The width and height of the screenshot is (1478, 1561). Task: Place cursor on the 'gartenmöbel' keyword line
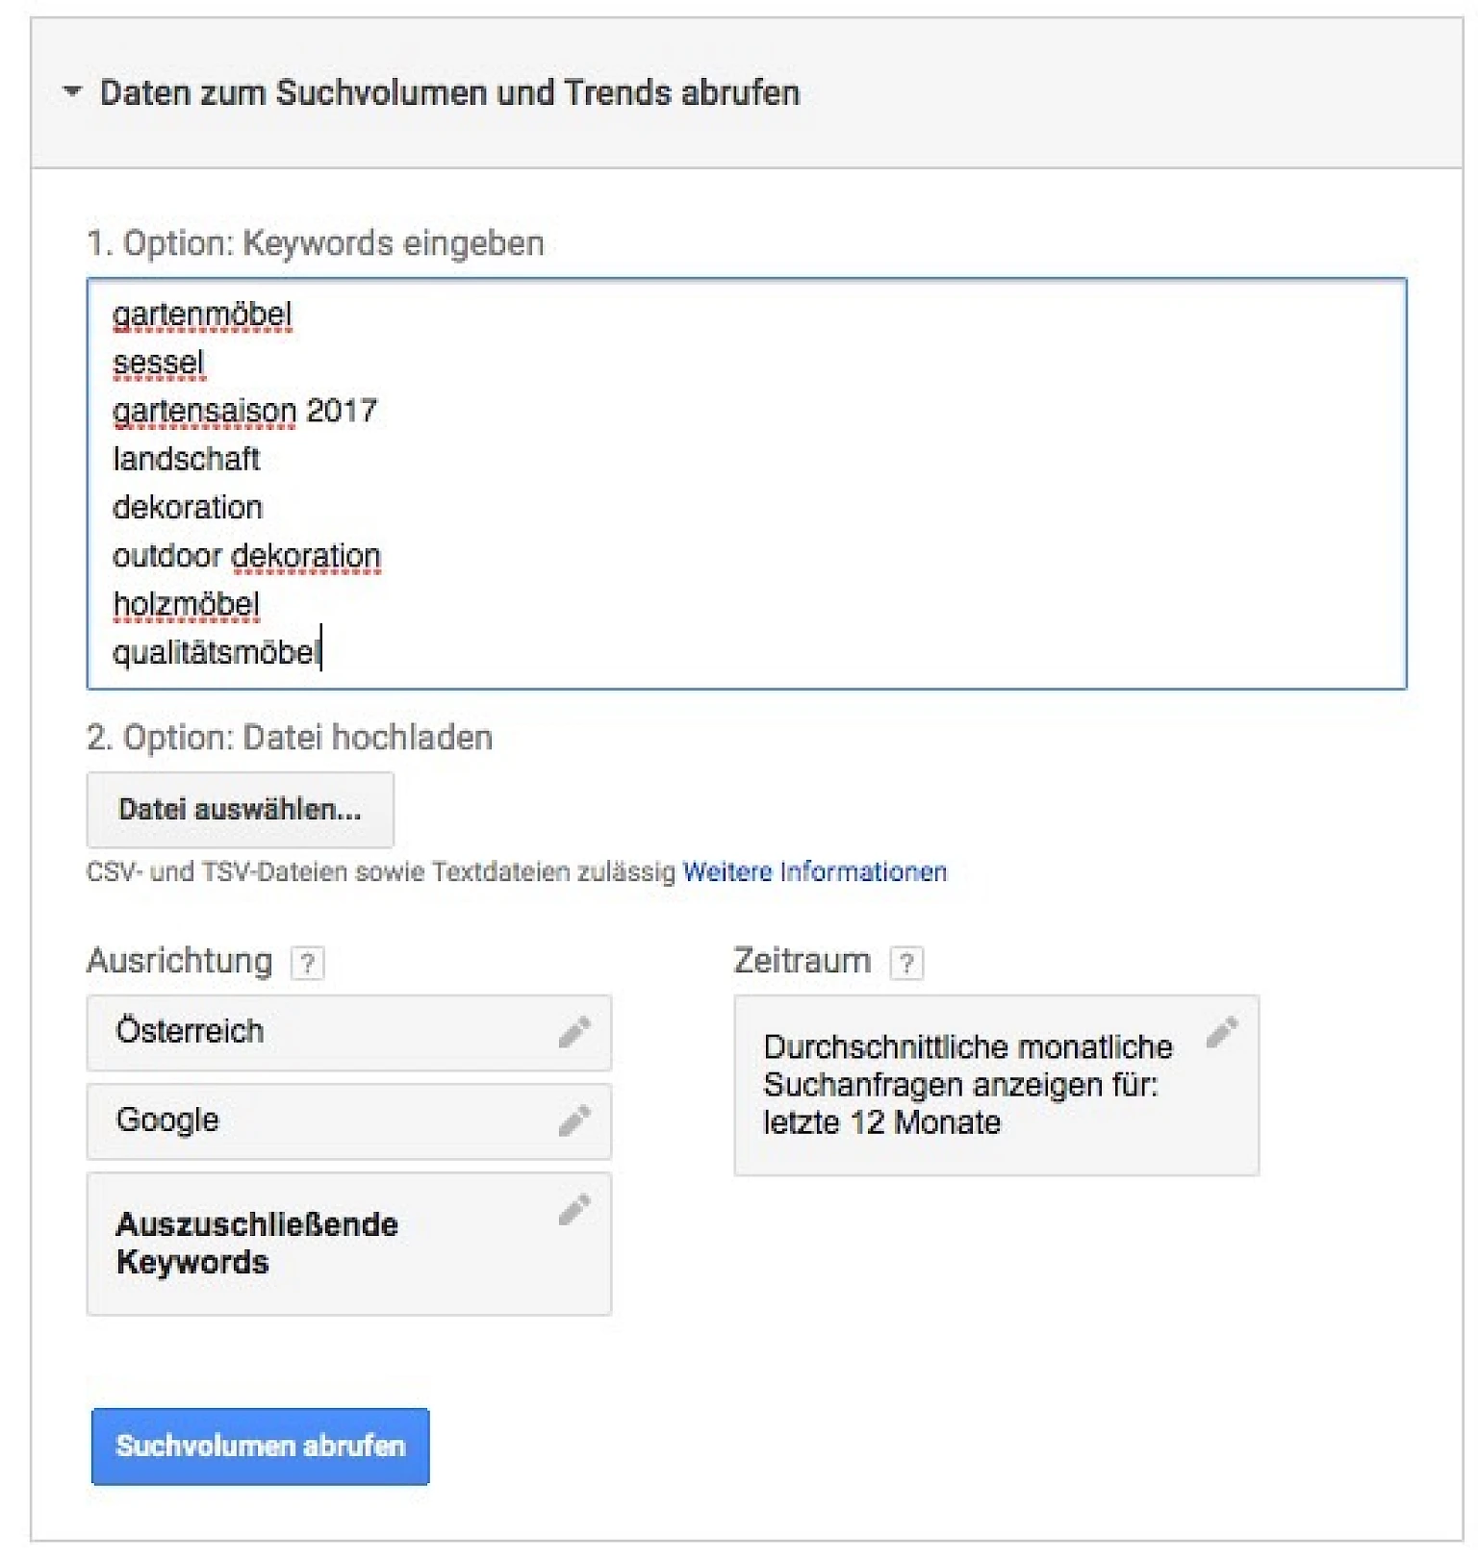pos(202,315)
